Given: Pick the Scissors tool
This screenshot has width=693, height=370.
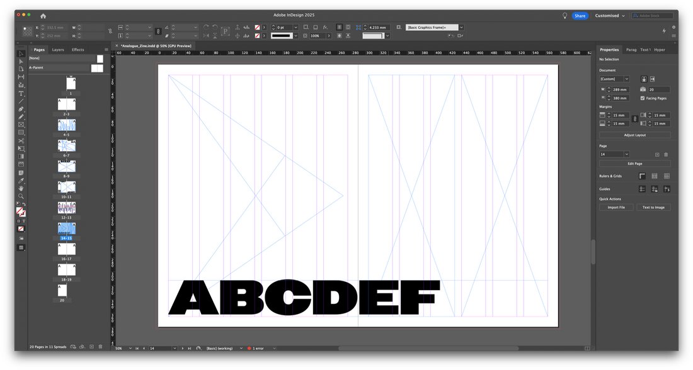Looking at the screenshot, I should click(21, 140).
